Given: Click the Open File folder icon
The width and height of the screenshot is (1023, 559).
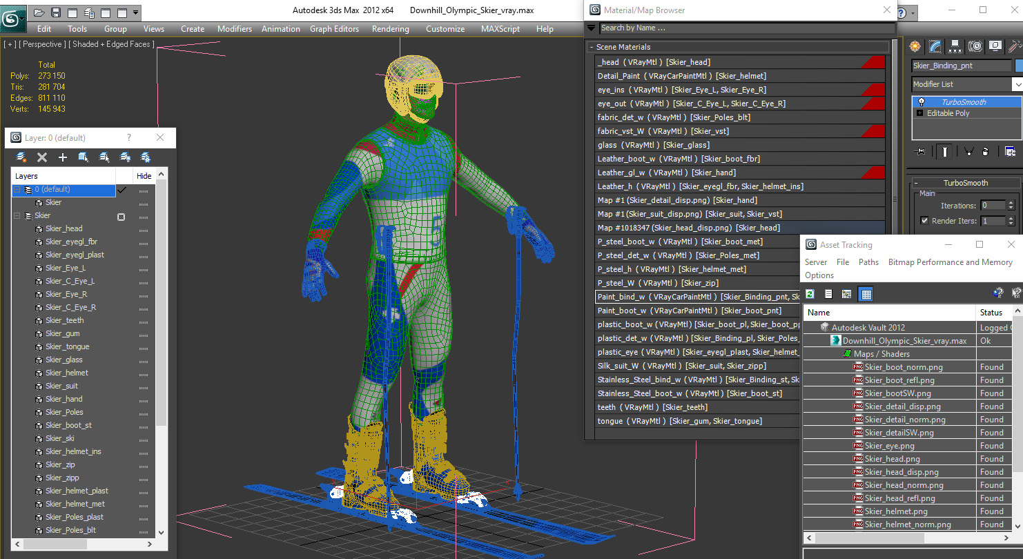Looking at the screenshot, I should coord(39,12).
